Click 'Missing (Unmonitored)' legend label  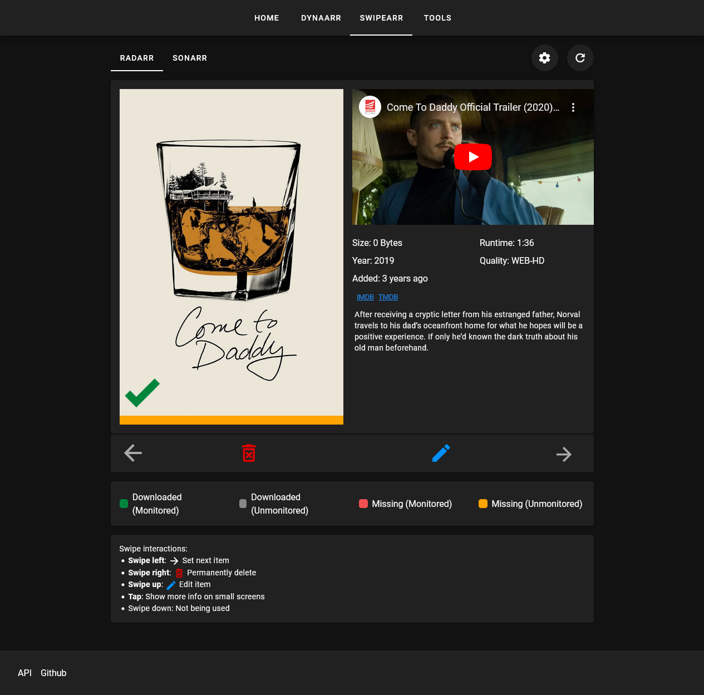coord(537,504)
